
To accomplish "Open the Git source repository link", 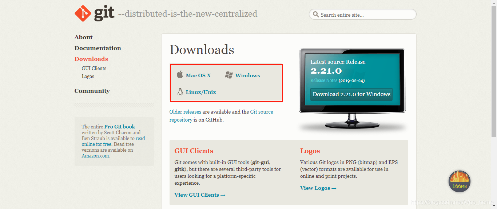I will point(221,116).
